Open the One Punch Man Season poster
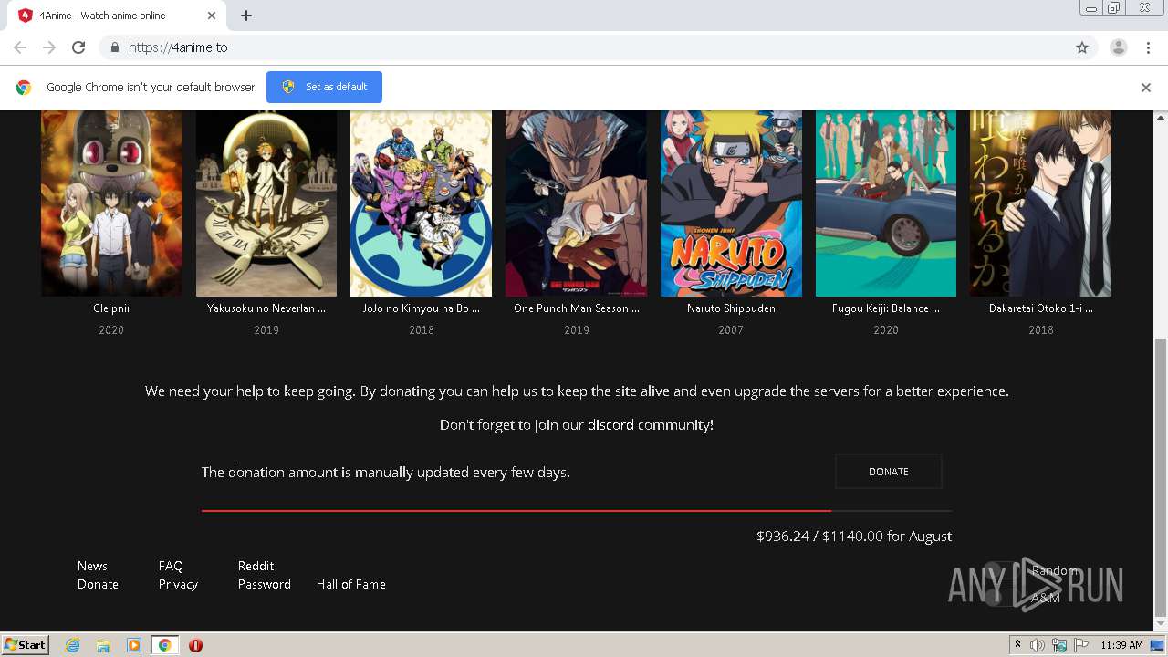1168x657 pixels. tap(576, 203)
